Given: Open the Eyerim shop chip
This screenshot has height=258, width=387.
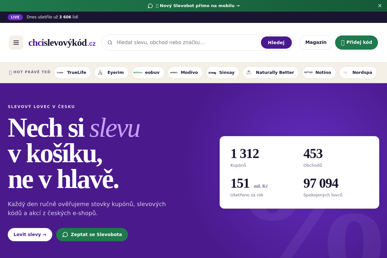Looking at the screenshot, I should pyautogui.click(x=111, y=73).
